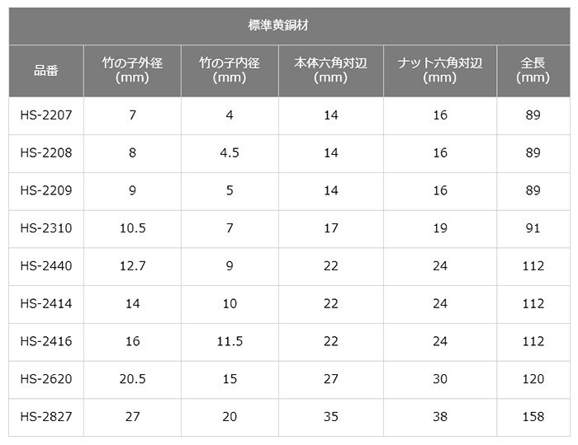Screen dimensions: 578x445
Task: Select part number HS-2208
Action: coord(46,152)
